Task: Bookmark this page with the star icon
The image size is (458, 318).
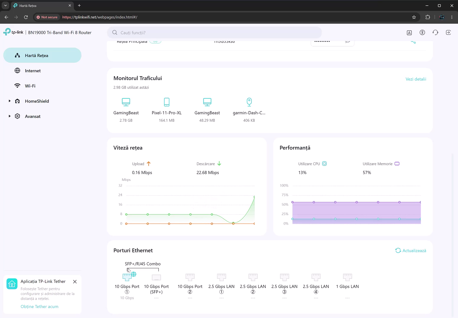Action: coord(414,17)
